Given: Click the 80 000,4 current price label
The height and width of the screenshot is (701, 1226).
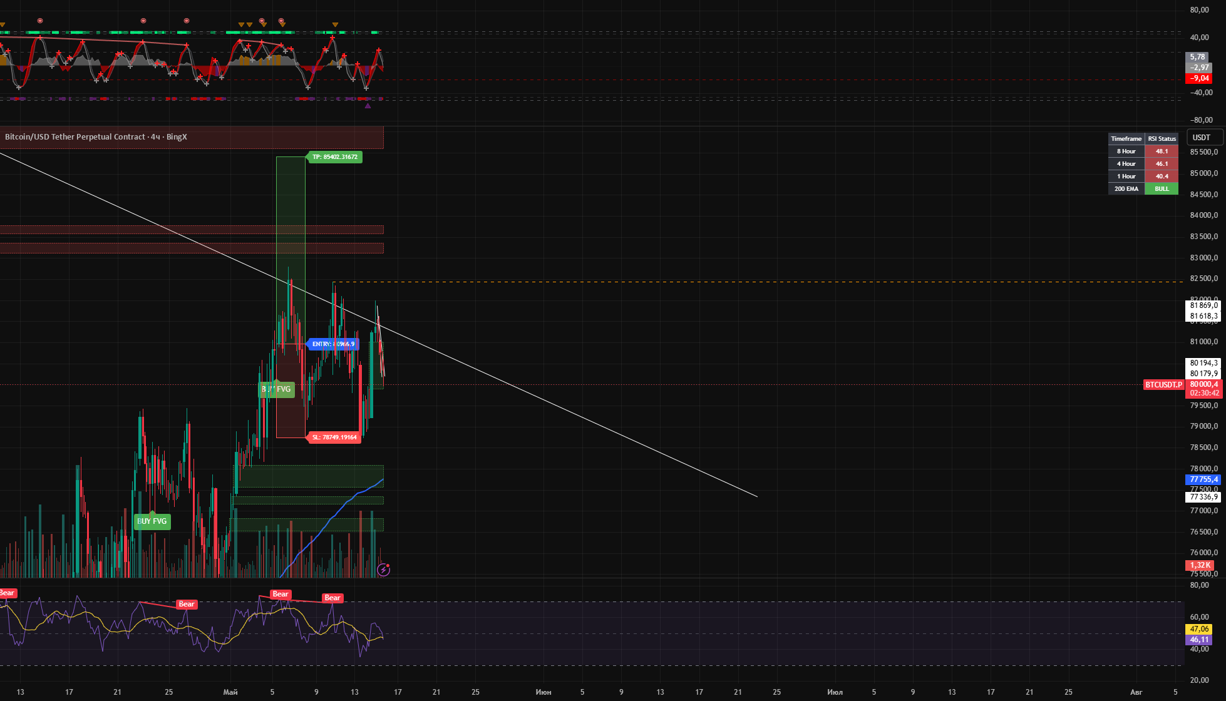Looking at the screenshot, I should tap(1203, 384).
